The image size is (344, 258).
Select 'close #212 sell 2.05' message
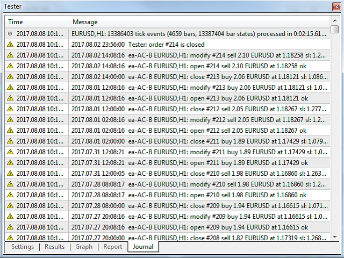(x=199, y=109)
